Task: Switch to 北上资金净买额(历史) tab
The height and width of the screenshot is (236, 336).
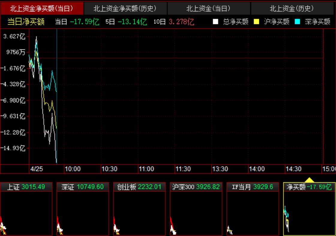Action: pos(125,8)
